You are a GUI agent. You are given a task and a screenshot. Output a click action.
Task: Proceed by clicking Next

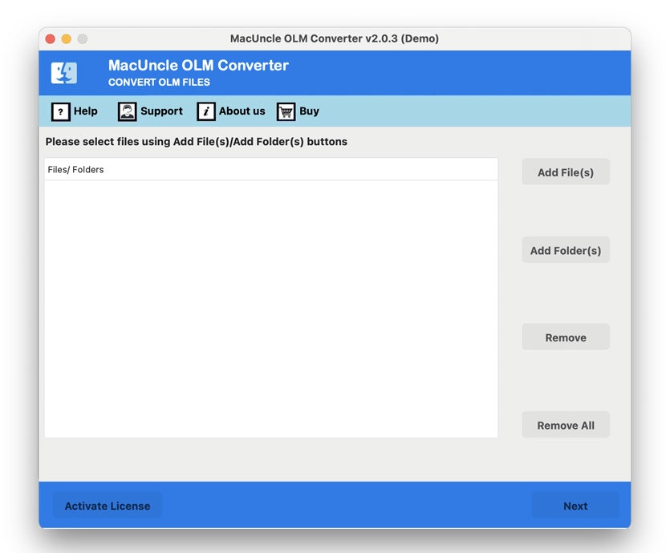click(x=575, y=506)
